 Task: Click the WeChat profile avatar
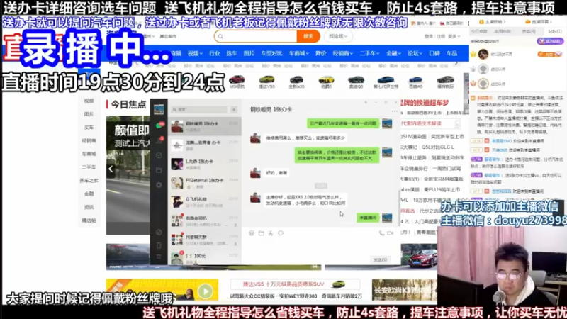[159, 109]
